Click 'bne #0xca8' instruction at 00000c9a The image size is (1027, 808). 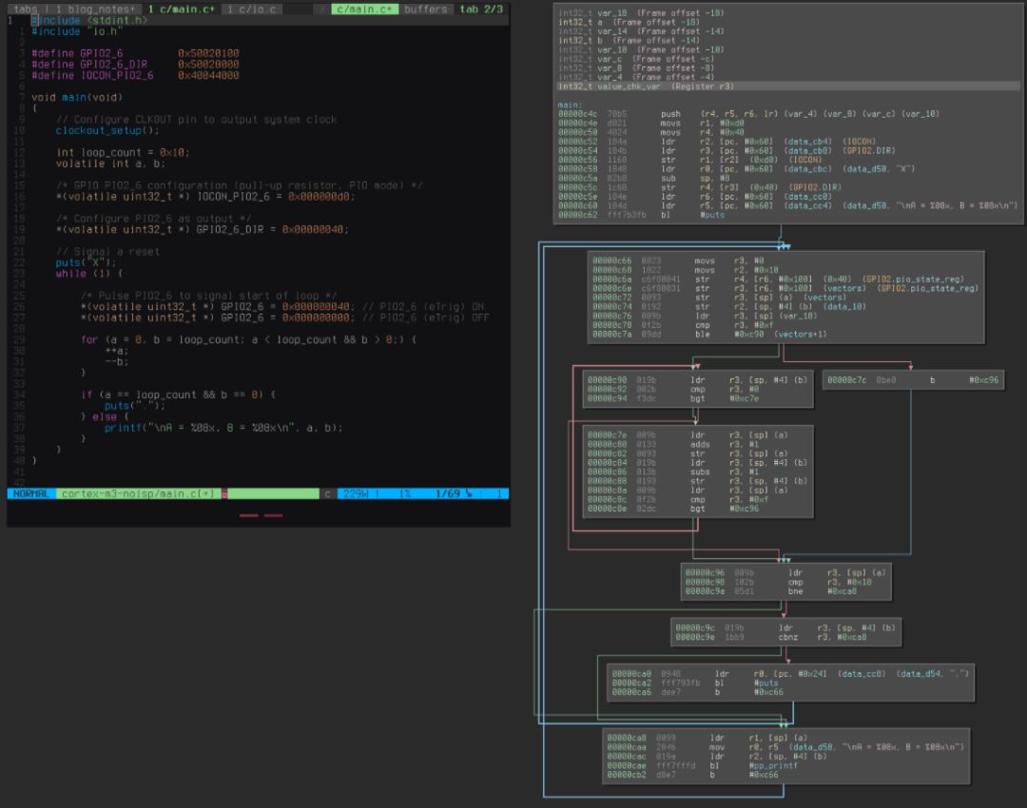[771, 591]
